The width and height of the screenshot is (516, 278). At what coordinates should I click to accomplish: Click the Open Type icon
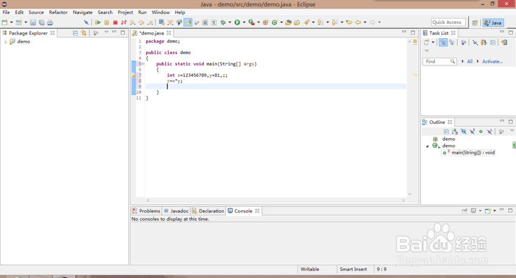[288, 22]
